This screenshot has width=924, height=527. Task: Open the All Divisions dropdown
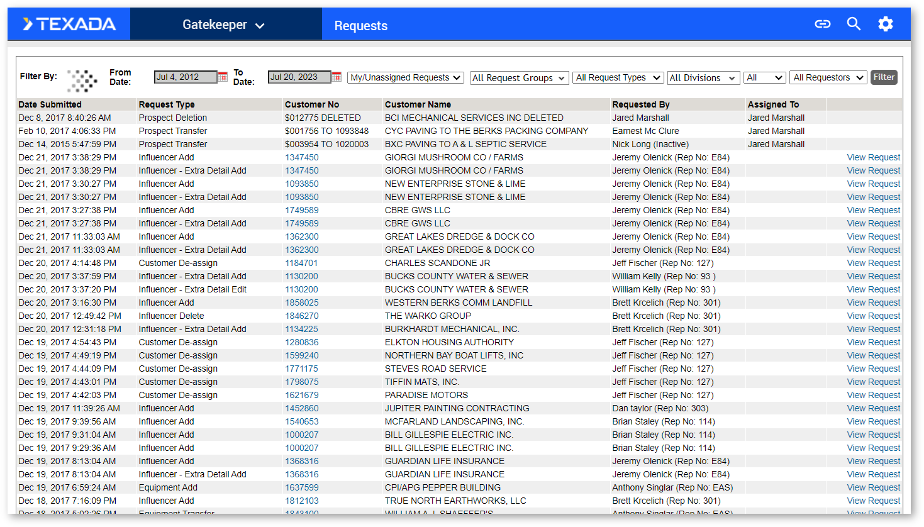coord(703,78)
